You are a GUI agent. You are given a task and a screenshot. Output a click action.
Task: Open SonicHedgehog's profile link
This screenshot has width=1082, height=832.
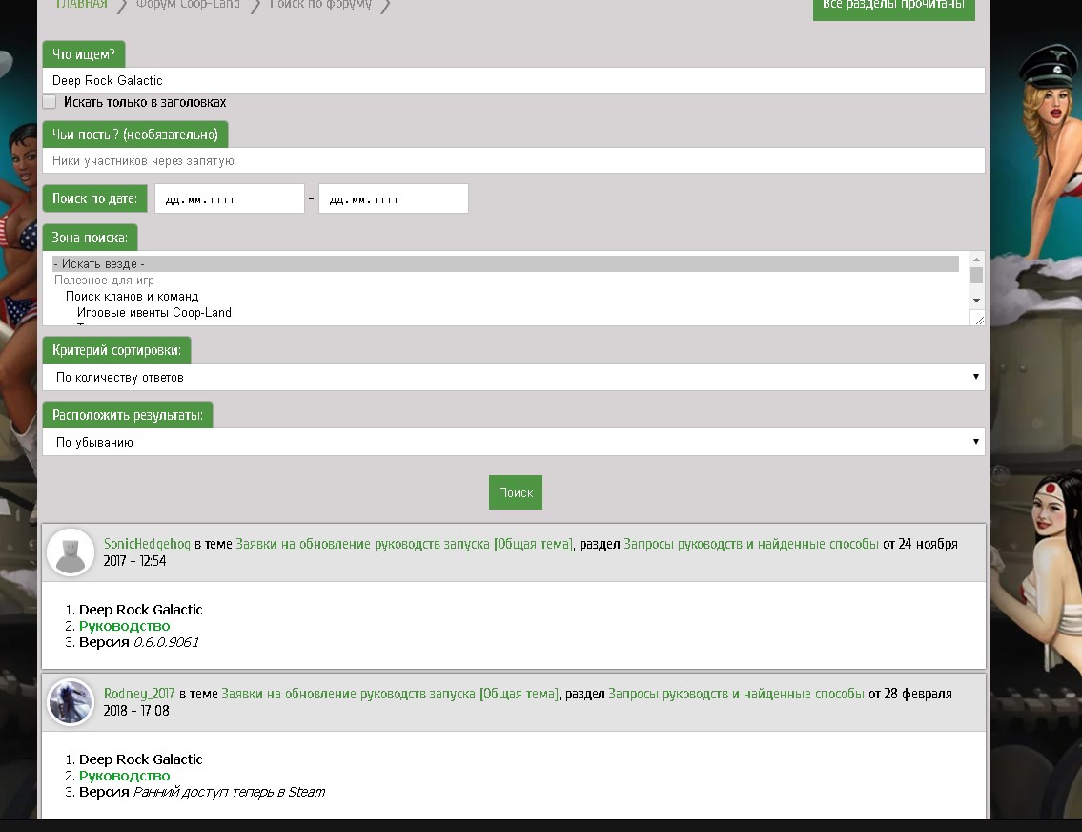[147, 544]
